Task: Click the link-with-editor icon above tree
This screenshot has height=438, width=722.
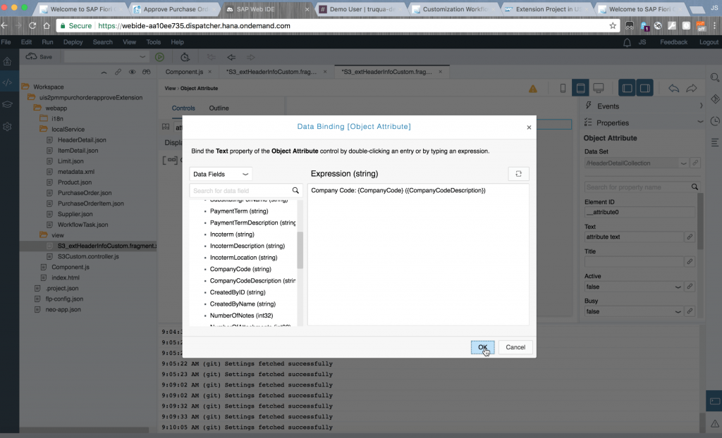Action: pos(118,72)
